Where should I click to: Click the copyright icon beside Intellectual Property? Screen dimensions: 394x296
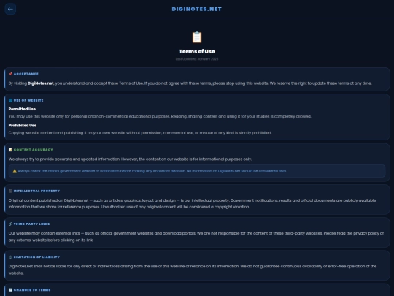(x=10, y=191)
